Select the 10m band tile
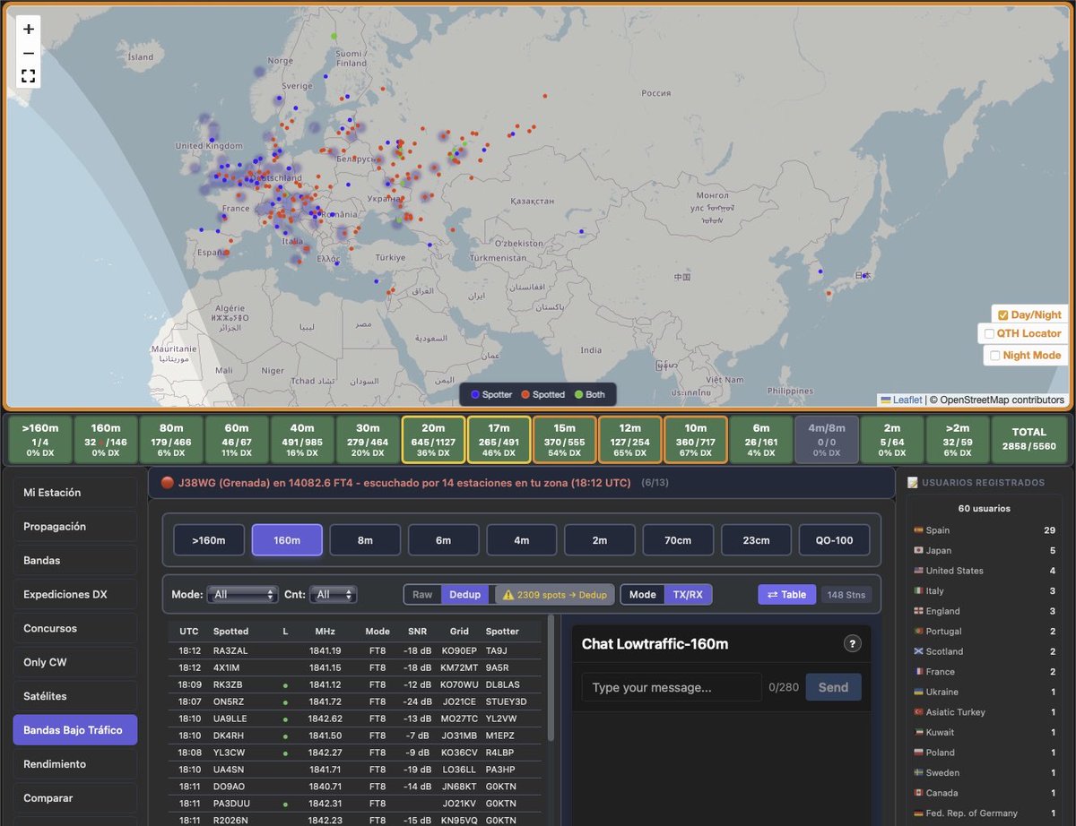 click(x=696, y=439)
